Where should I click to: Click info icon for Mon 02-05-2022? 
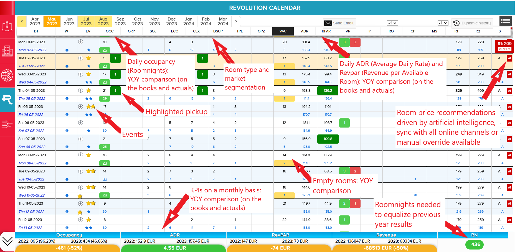point(67,50)
